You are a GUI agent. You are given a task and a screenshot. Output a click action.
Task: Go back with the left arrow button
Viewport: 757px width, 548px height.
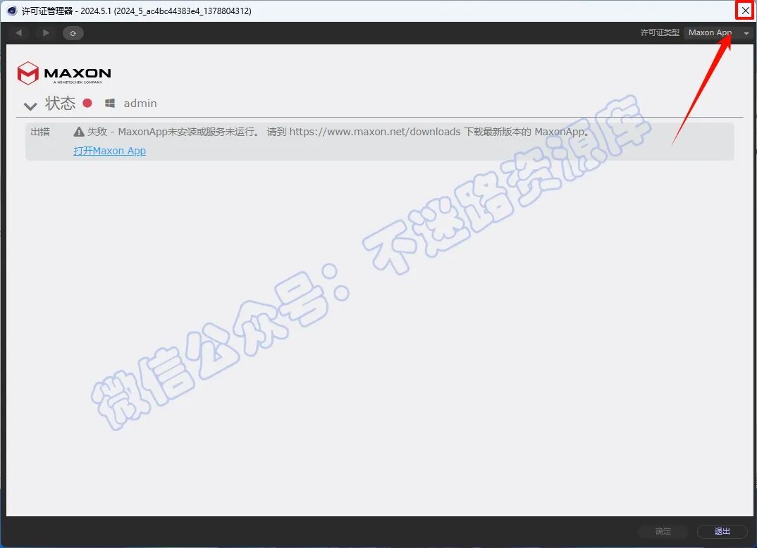click(x=19, y=33)
